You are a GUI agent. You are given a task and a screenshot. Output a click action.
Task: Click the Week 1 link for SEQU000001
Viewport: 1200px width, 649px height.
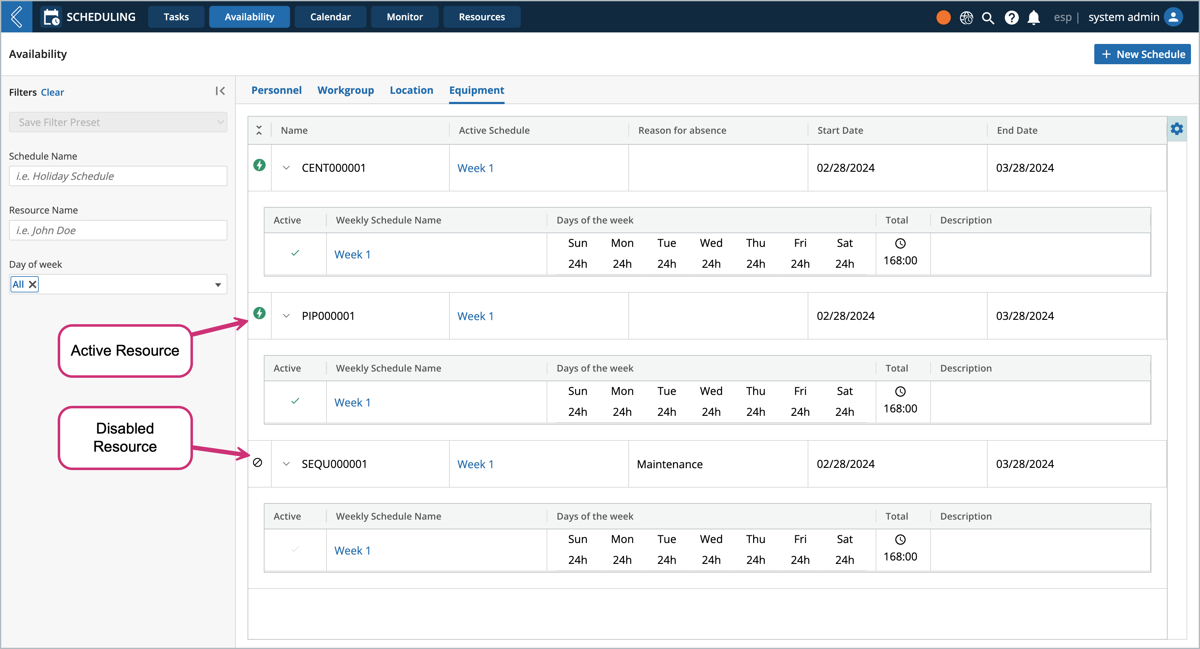475,464
